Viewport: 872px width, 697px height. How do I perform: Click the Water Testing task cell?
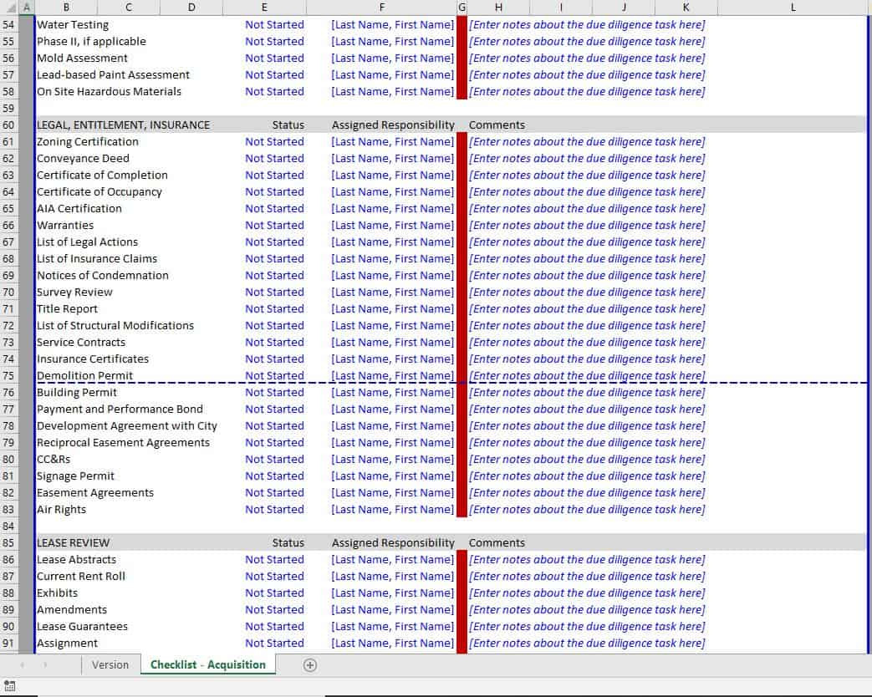click(72, 24)
